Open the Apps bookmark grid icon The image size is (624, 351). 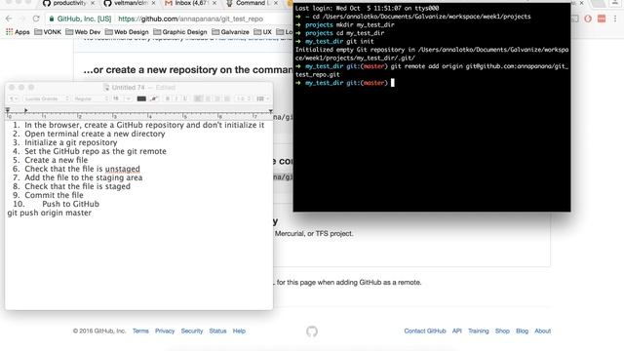click(x=9, y=32)
